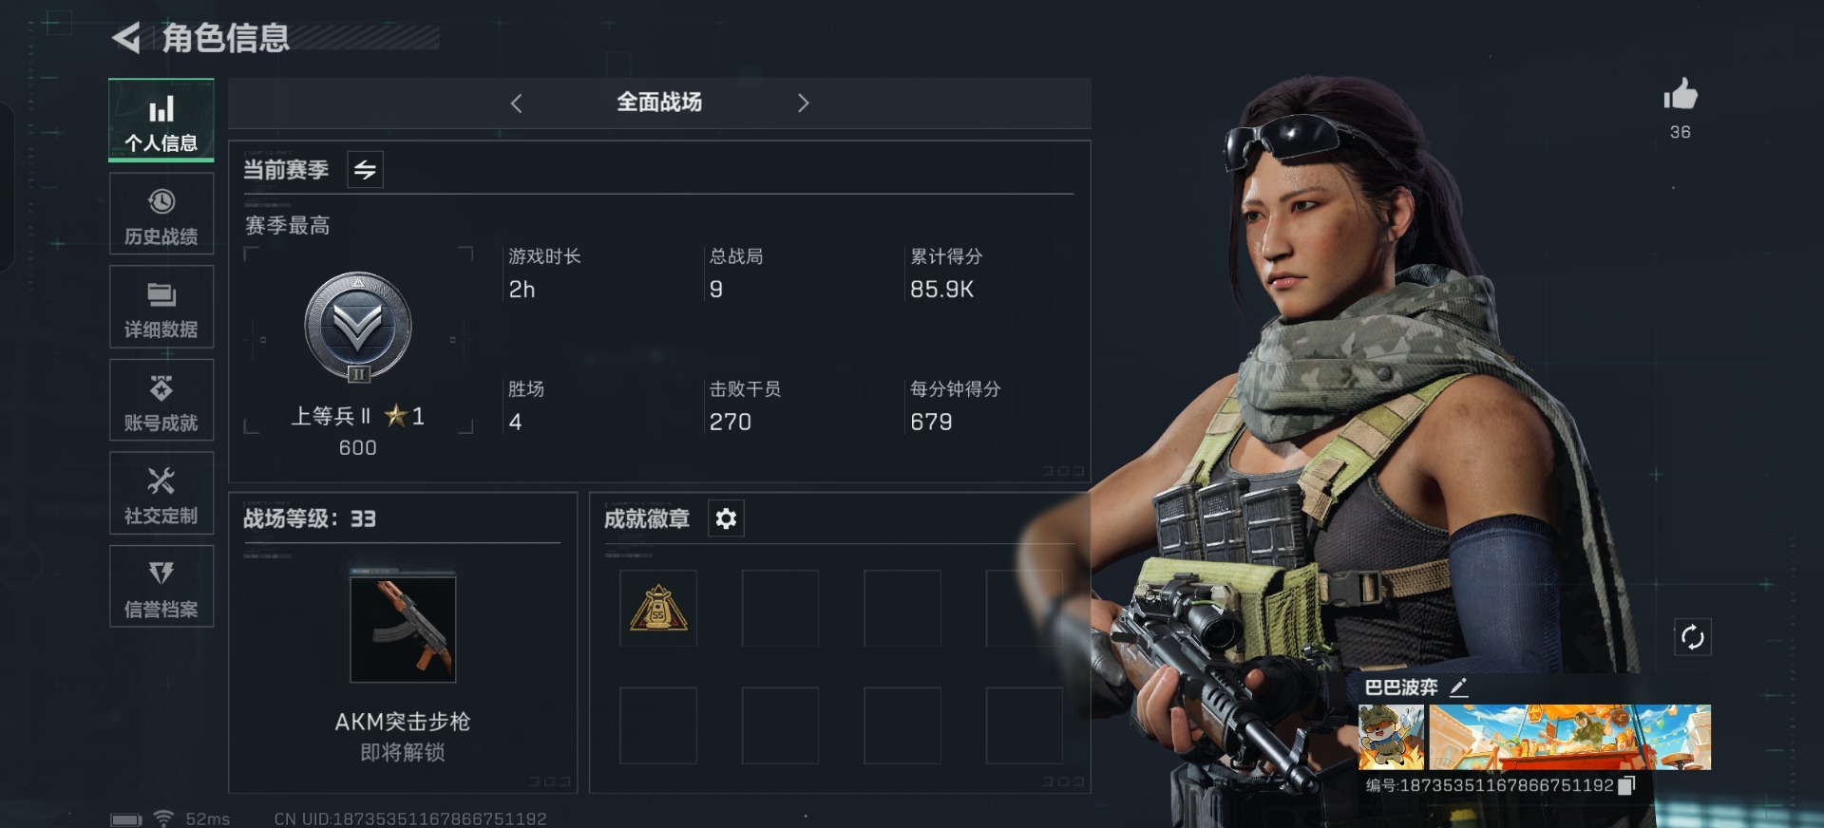Viewport: 1824px width, 828px height.
Task: Edit nickname 巴巴波弈 with pencil icon
Action: (x=1458, y=687)
